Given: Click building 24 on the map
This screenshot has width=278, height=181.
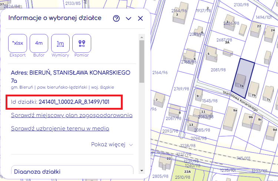Looking at the screenshot, I should [270, 34].
